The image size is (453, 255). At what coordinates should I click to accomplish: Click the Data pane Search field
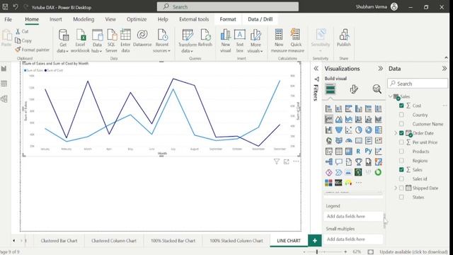pos(418,84)
